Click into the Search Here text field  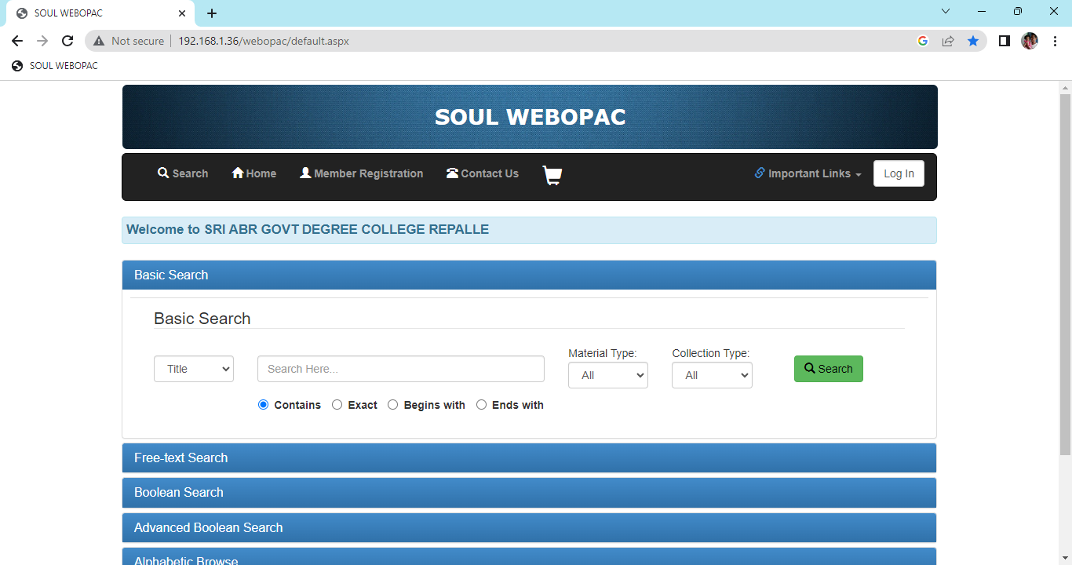[x=401, y=369]
